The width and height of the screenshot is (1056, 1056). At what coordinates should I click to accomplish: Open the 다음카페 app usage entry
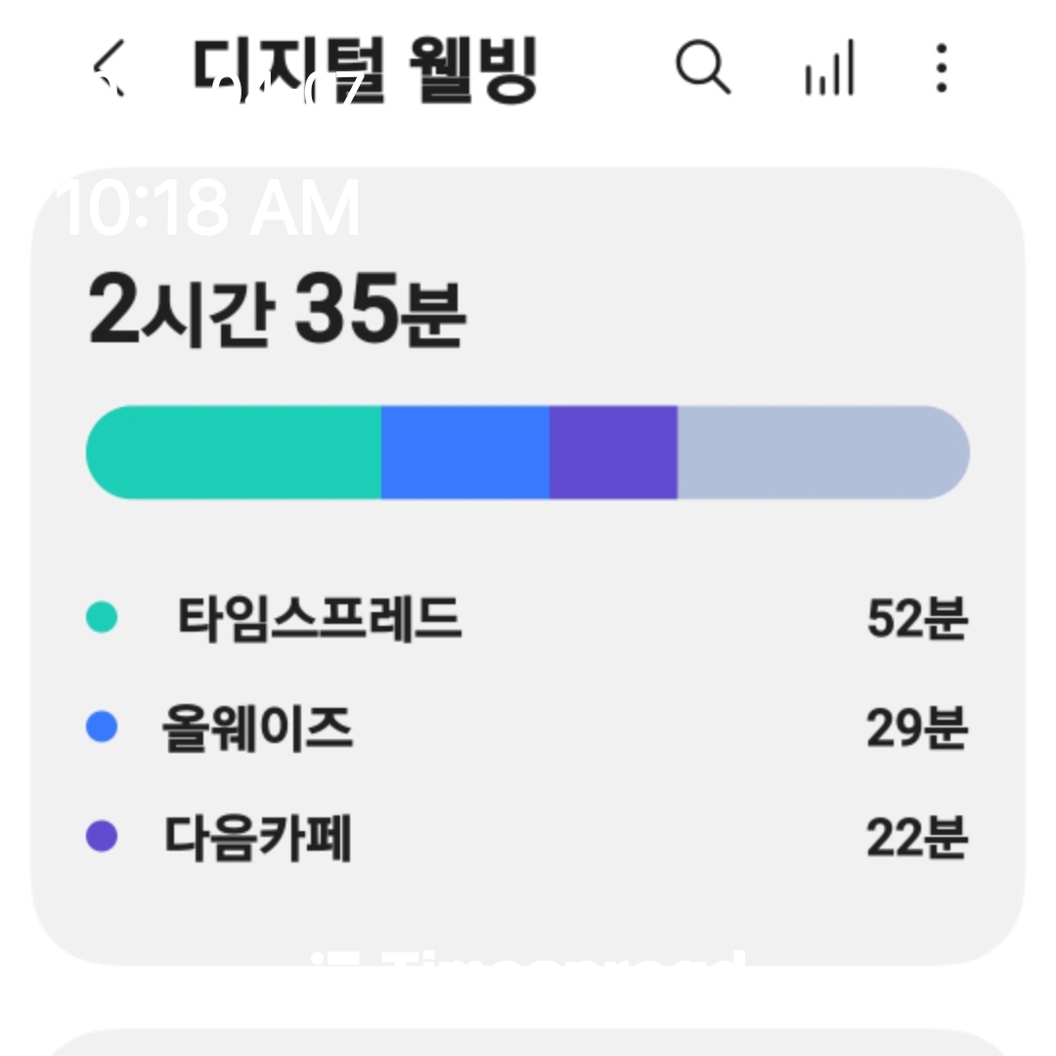pyautogui.click(x=257, y=838)
